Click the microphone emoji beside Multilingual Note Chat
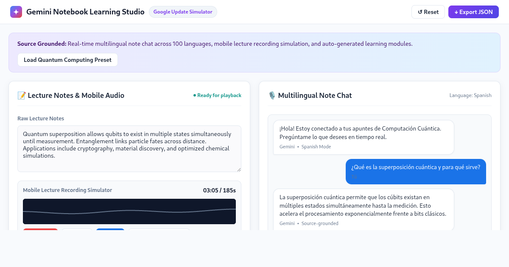 (272, 95)
